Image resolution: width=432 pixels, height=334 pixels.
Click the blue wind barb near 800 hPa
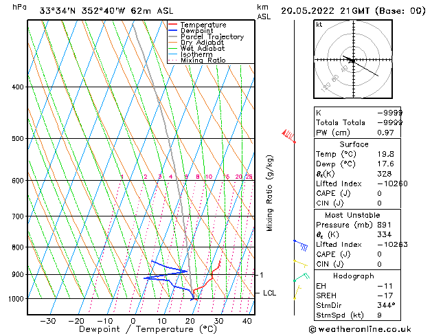click(x=301, y=245)
